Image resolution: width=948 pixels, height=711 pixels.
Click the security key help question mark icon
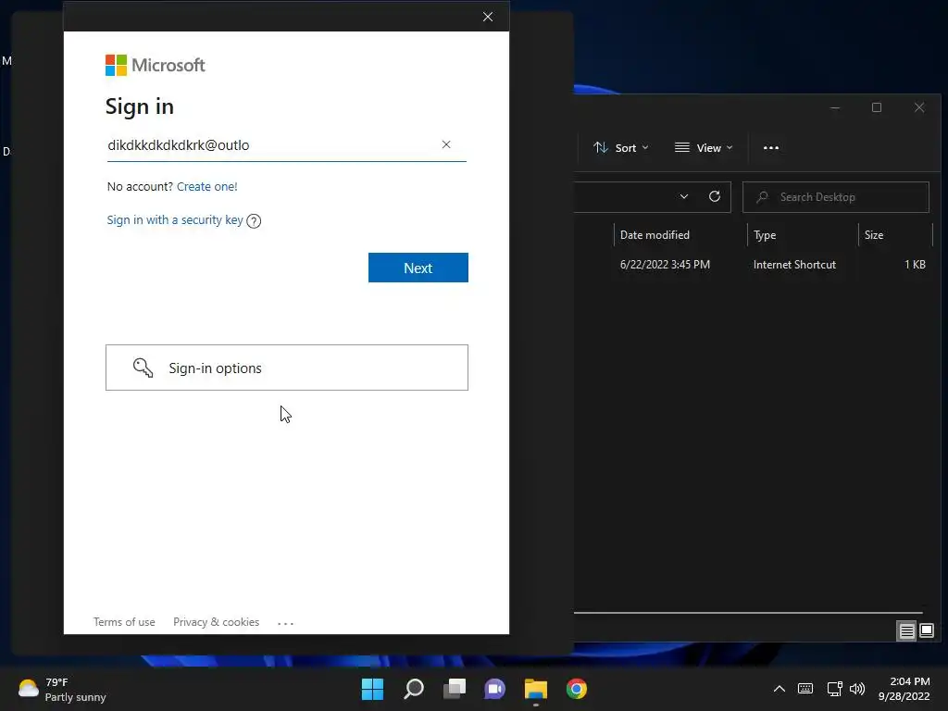[254, 221]
